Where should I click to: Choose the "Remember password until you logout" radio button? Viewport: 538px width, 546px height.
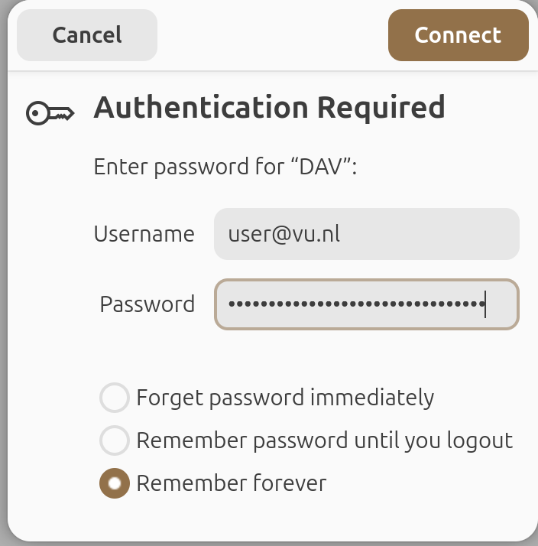click(x=115, y=440)
